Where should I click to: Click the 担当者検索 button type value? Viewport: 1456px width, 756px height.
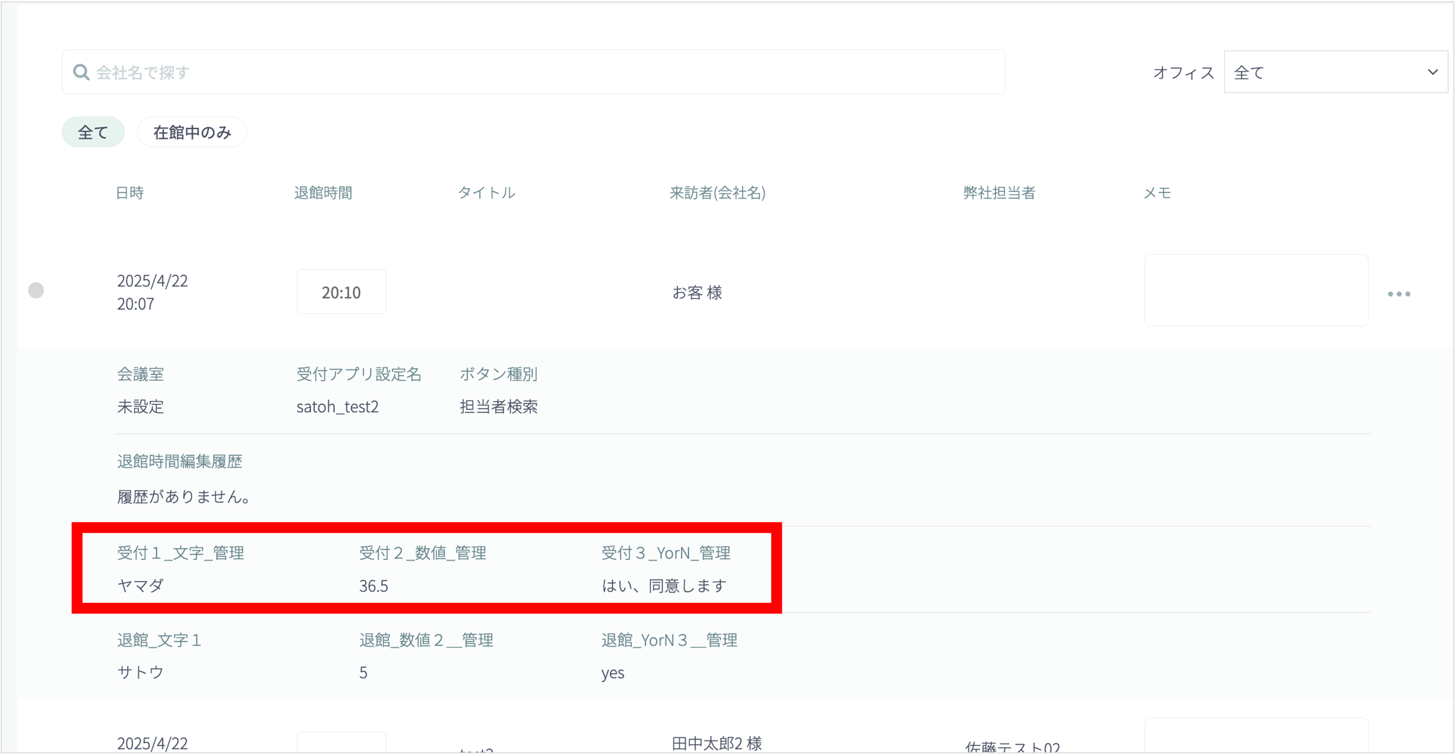pyautogui.click(x=498, y=407)
